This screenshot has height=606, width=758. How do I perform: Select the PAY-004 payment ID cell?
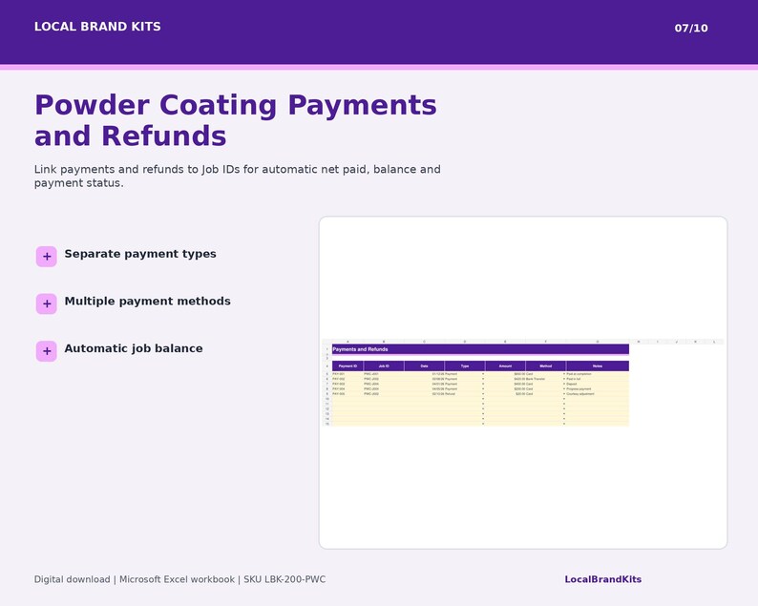click(347, 389)
